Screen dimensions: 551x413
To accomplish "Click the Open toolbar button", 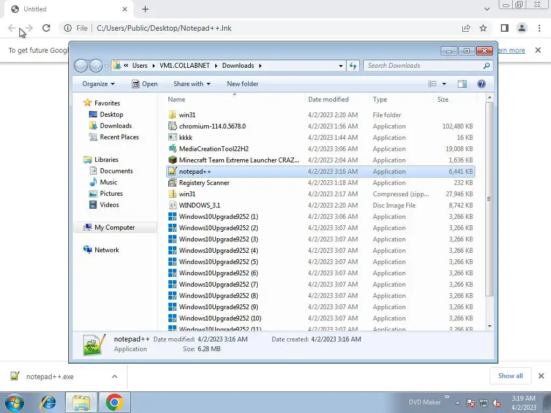I will [x=145, y=83].
